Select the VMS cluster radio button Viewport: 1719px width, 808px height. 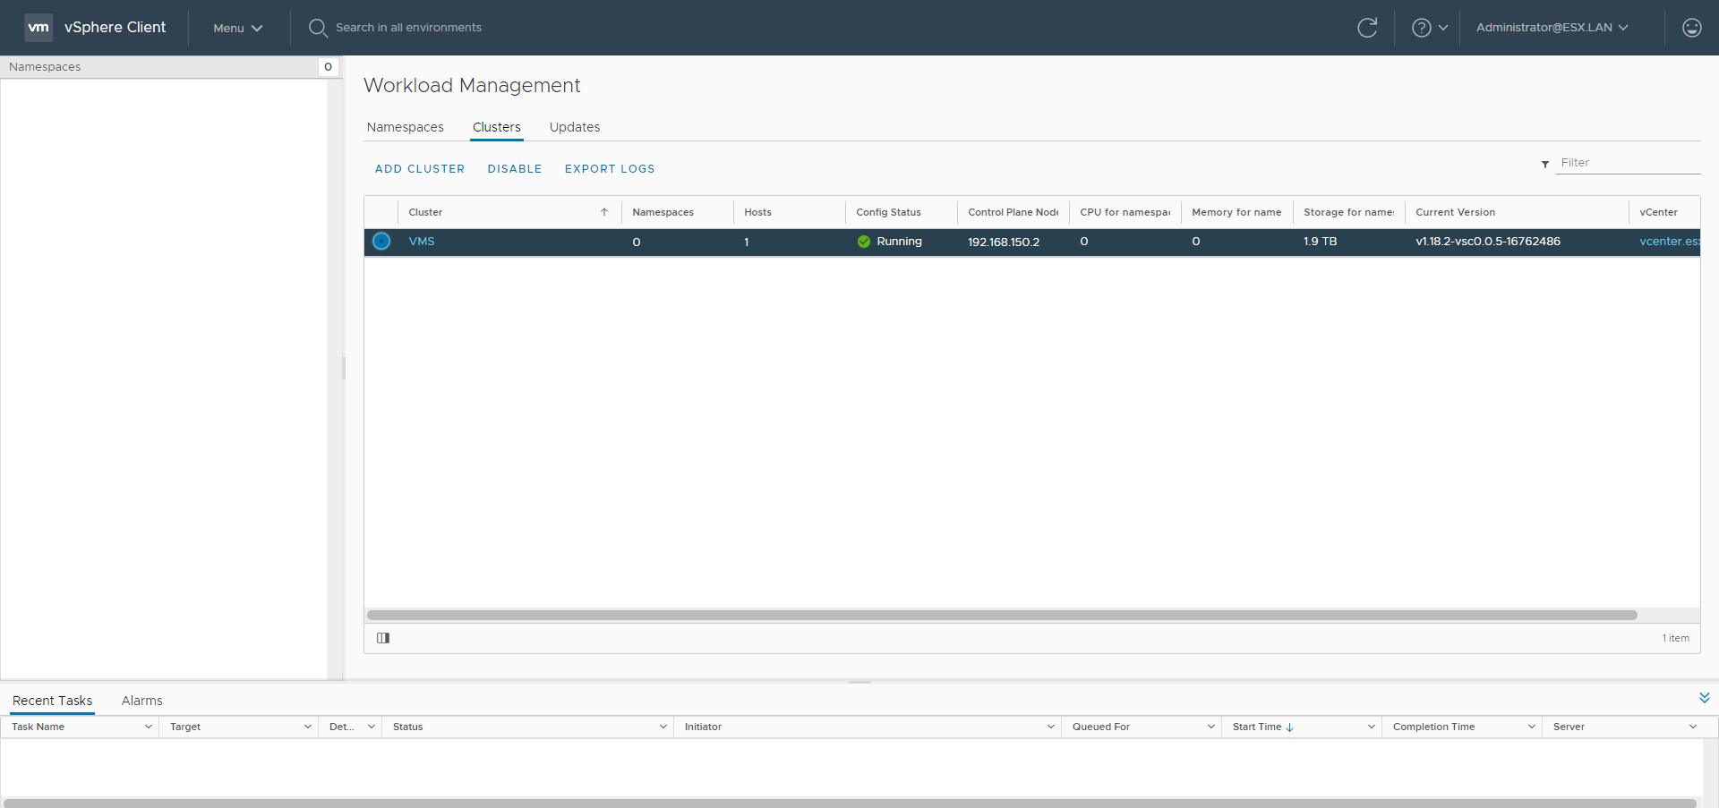point(381,242)
